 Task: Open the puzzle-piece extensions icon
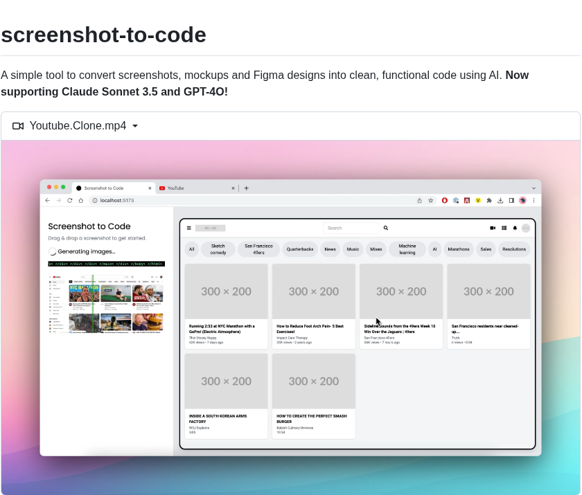tap(489, 200)
